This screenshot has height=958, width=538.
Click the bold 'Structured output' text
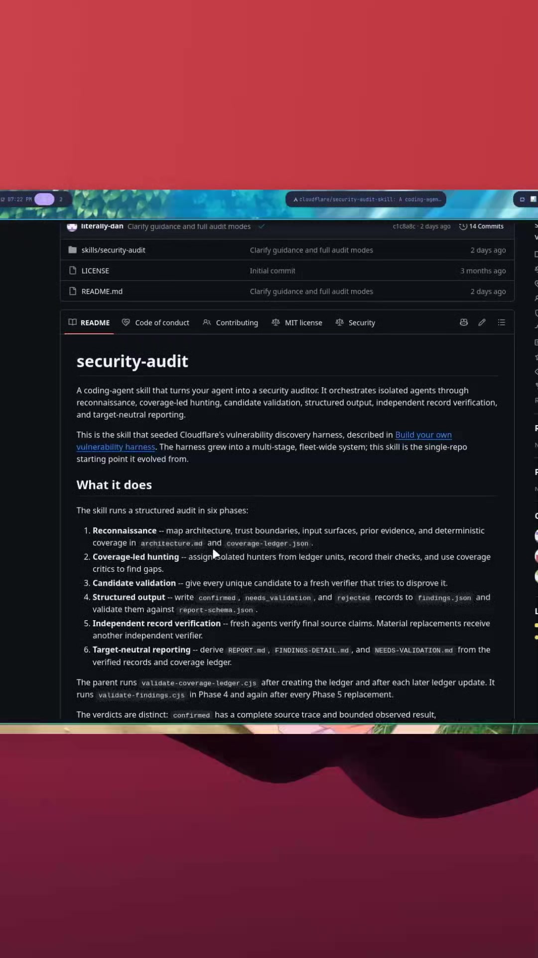tap(129, 597)
